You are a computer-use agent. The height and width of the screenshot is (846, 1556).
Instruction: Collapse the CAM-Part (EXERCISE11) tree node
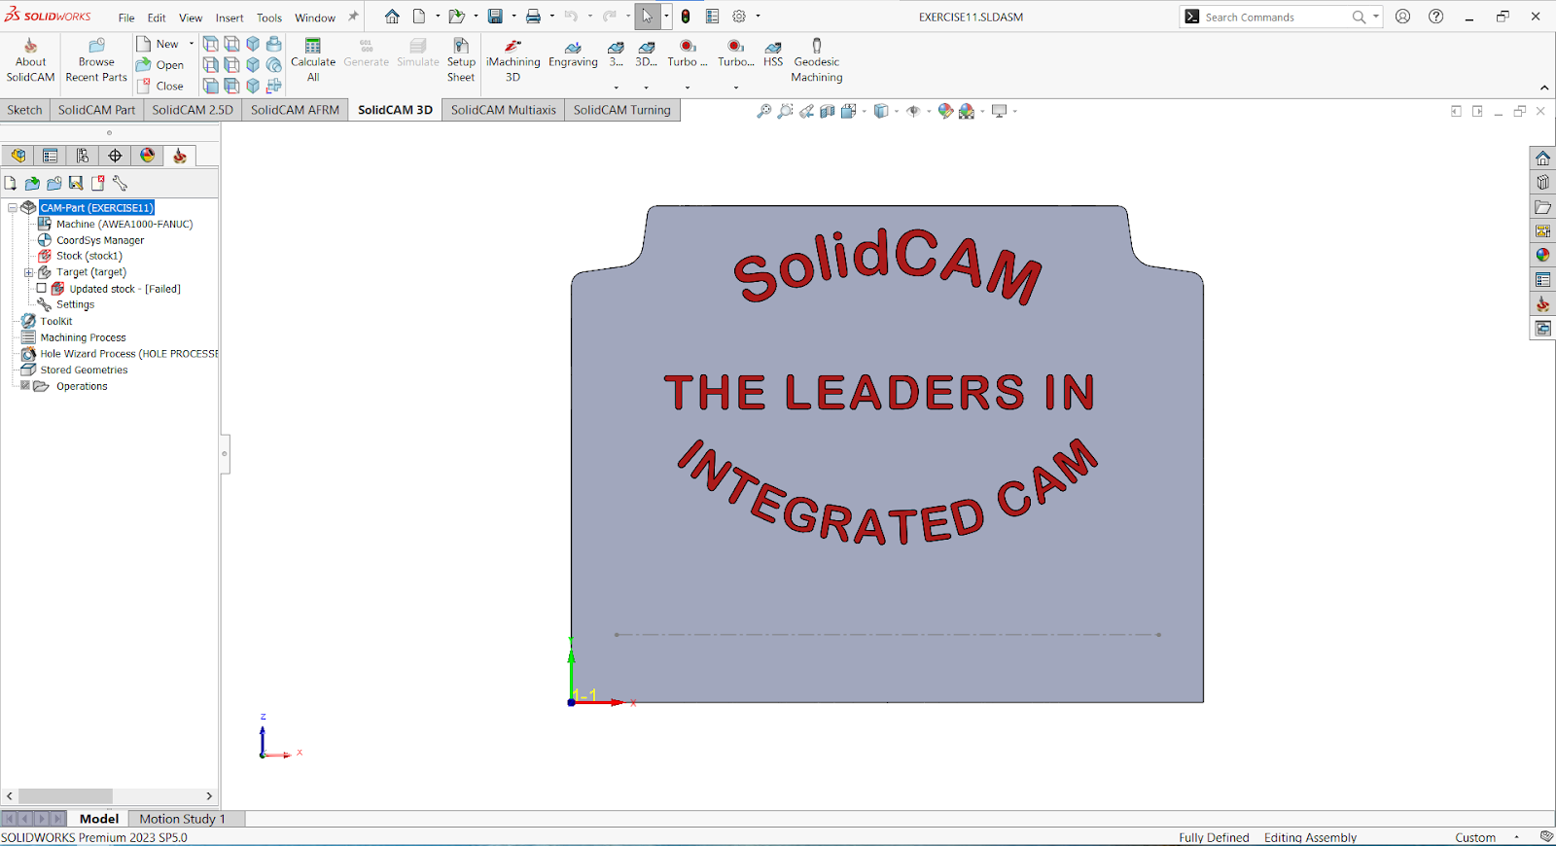click(13, 207)
